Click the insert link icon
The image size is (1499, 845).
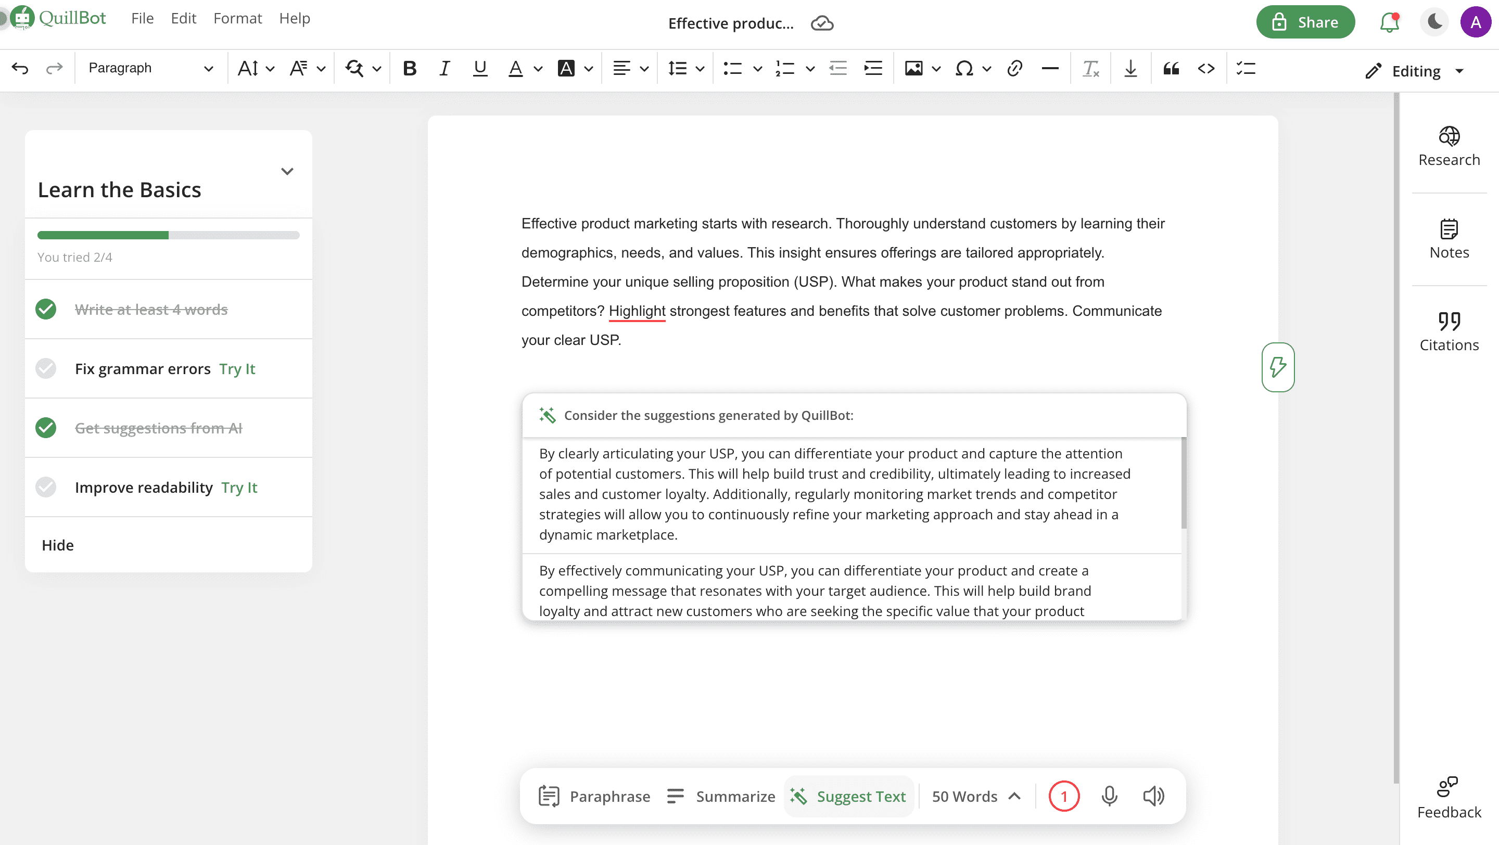coord(1014,69)
